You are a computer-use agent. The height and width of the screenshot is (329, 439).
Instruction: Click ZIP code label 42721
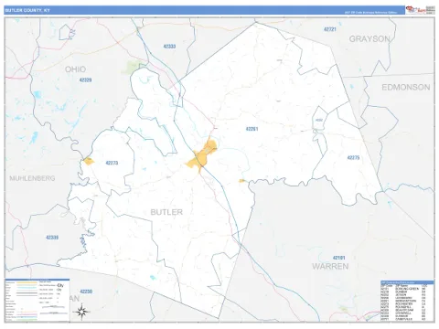point(329,29)
